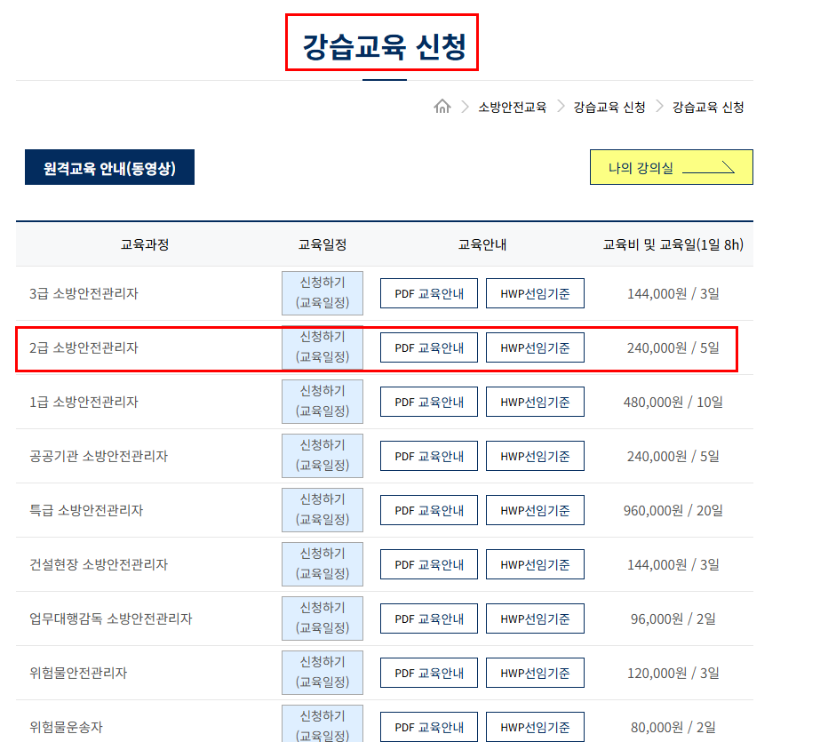Screen dimensions: 836x742
Task: Select the 공공기관 소방안전관리자 course name
Action: (x=99, y=456)
